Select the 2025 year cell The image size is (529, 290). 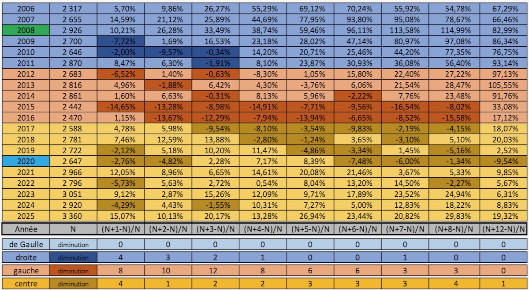[x=26, y=216]
